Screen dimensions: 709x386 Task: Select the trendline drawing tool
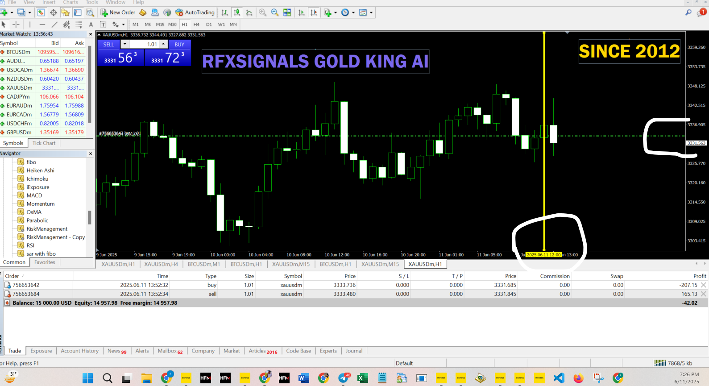pos(54,25)
